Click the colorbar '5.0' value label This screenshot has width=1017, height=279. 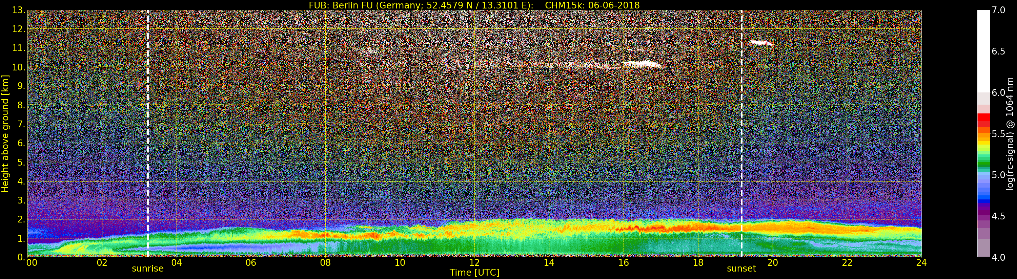click(998, 175)
